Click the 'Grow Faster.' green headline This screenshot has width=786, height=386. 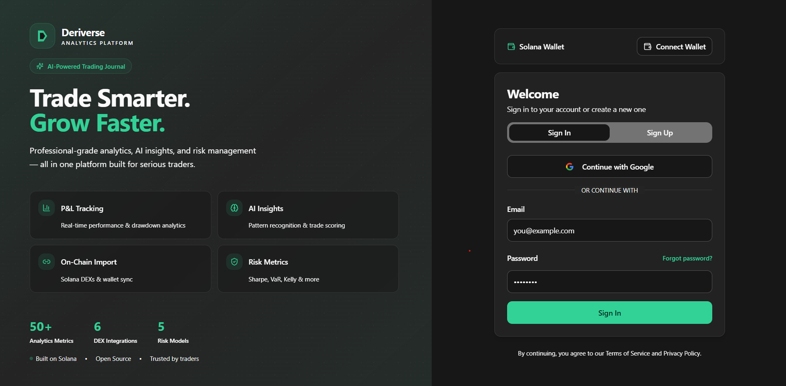click(97, 123)
